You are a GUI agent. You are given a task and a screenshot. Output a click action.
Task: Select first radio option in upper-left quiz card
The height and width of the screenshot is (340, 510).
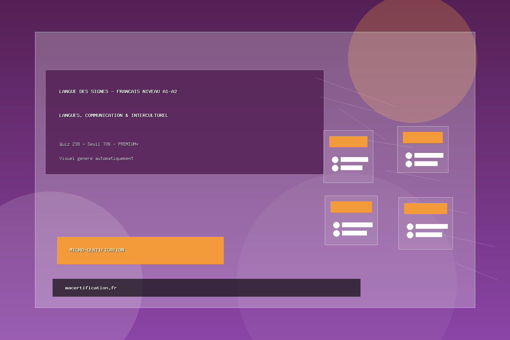click(x=335, y=160)
